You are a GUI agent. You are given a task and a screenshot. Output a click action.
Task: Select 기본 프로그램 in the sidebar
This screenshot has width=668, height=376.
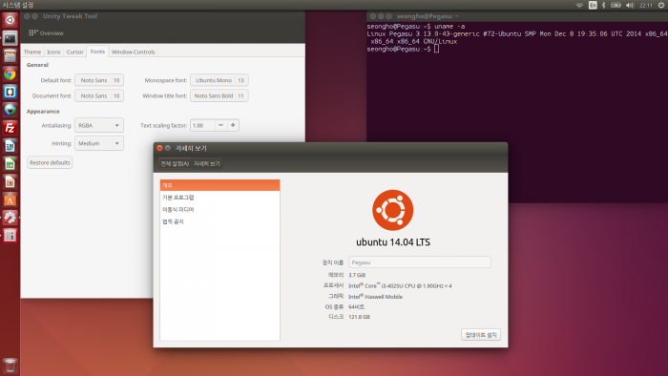coord(219,198)
